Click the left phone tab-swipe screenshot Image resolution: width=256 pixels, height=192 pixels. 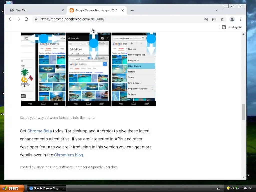(x=43, y=69)
